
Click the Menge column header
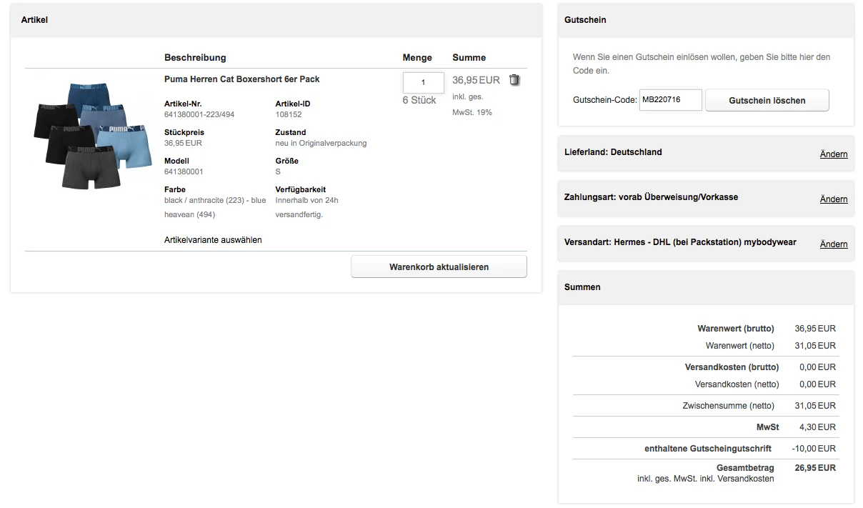[x=417, y=58]
